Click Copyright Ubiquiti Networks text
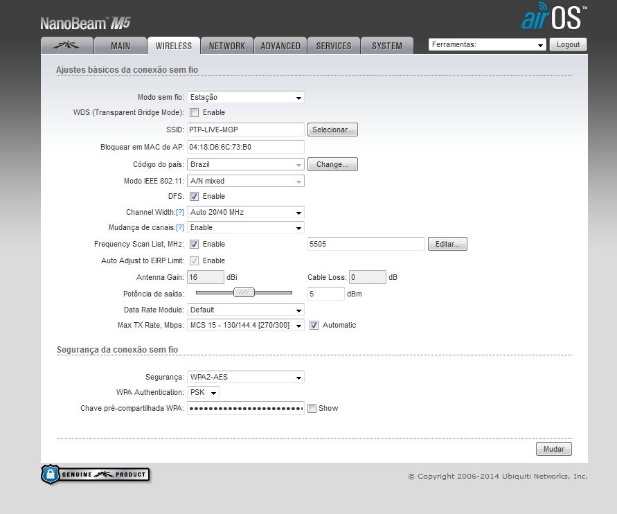 [498, 476]
